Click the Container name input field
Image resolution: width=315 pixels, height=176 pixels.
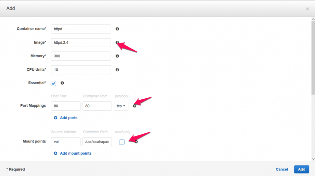click(81, 29)
